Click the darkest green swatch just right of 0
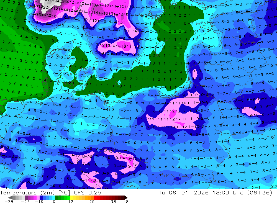This screenshot has width=277, height=203. (56, 197)
